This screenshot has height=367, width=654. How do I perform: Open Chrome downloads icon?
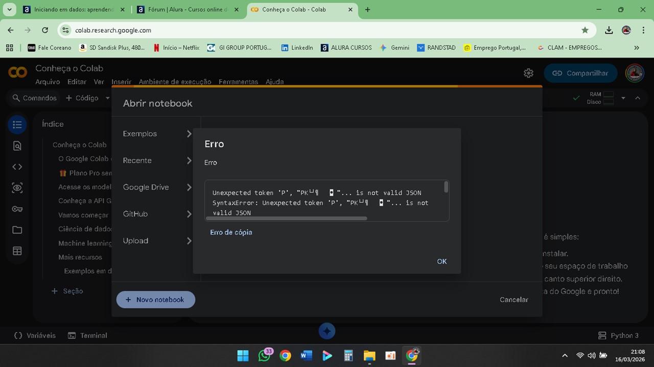(x=609, y=30)
